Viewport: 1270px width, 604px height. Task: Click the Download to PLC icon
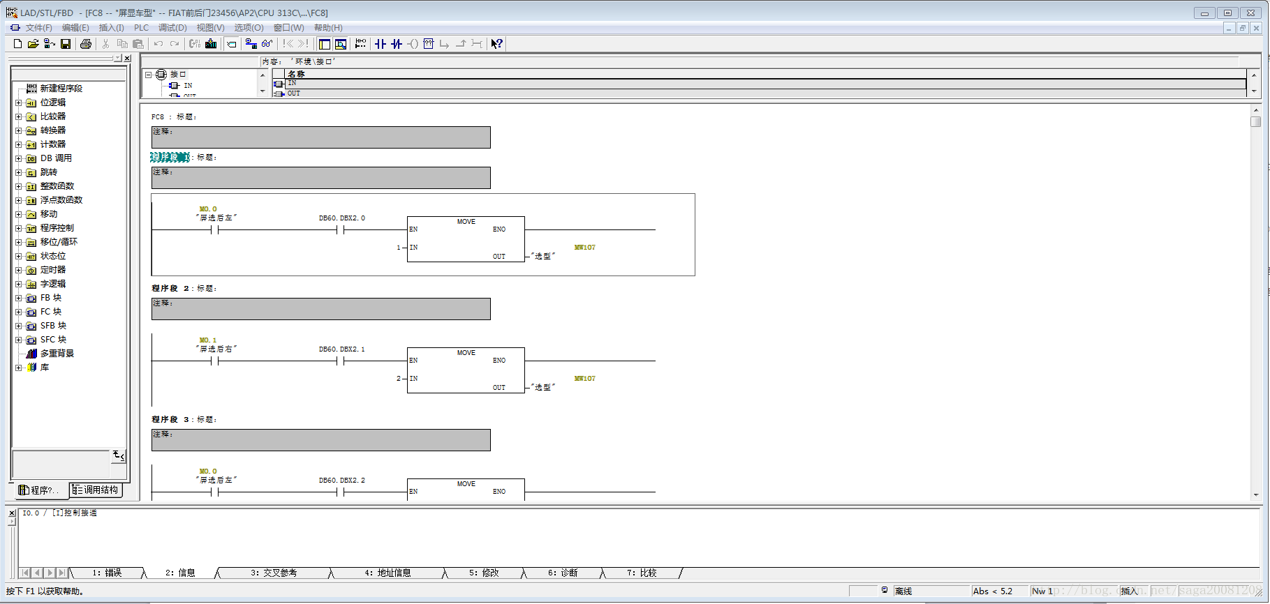pos(211,44)
